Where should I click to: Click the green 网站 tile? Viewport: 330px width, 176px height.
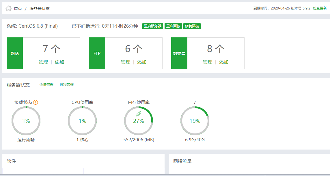(15, 53)
